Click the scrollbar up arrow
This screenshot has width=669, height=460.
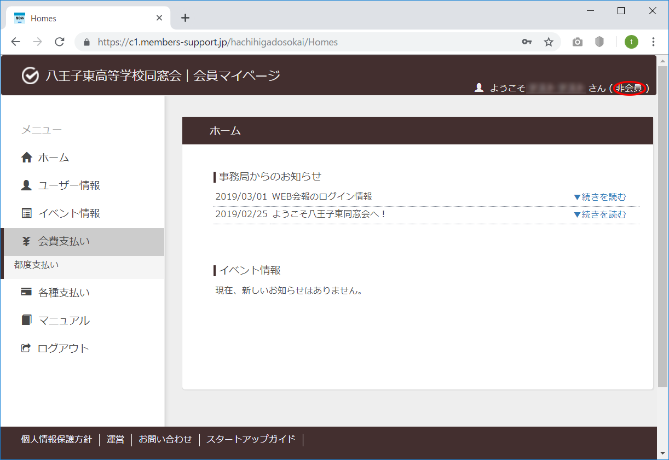pos(663,61)
